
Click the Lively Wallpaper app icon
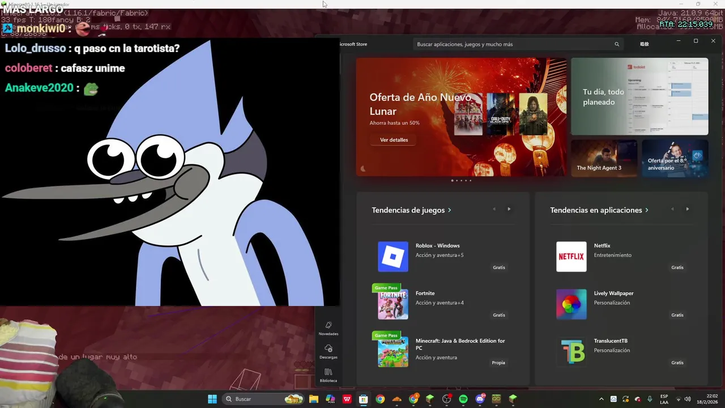pos(572,304)
